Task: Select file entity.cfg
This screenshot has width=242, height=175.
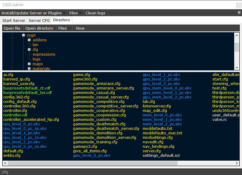Action: [x=12, y=155]
